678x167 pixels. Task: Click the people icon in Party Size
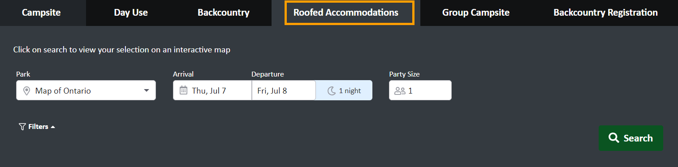pos(400,91)
